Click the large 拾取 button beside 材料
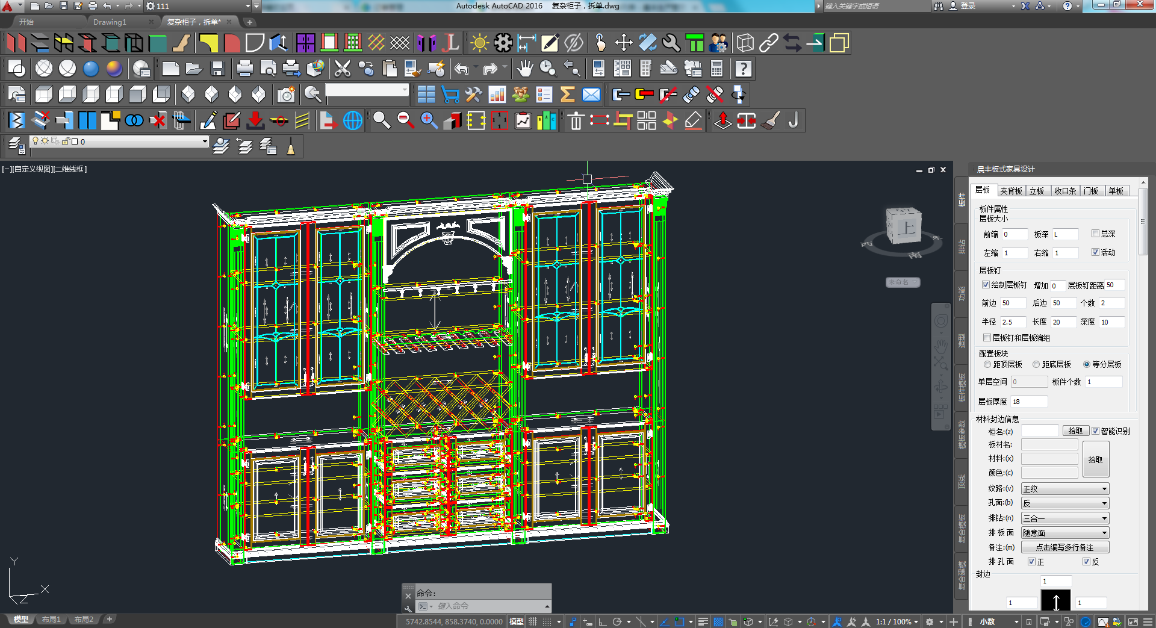1156x628 pixels. click(x=1096, y=459)
